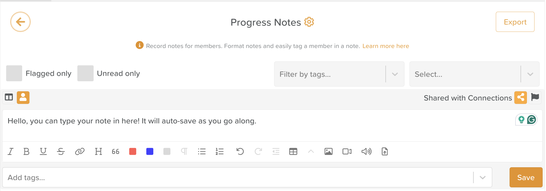This screenshot has height=191, width=546.
Task: Add audio clip to note
Action: [x=366, y=151]
